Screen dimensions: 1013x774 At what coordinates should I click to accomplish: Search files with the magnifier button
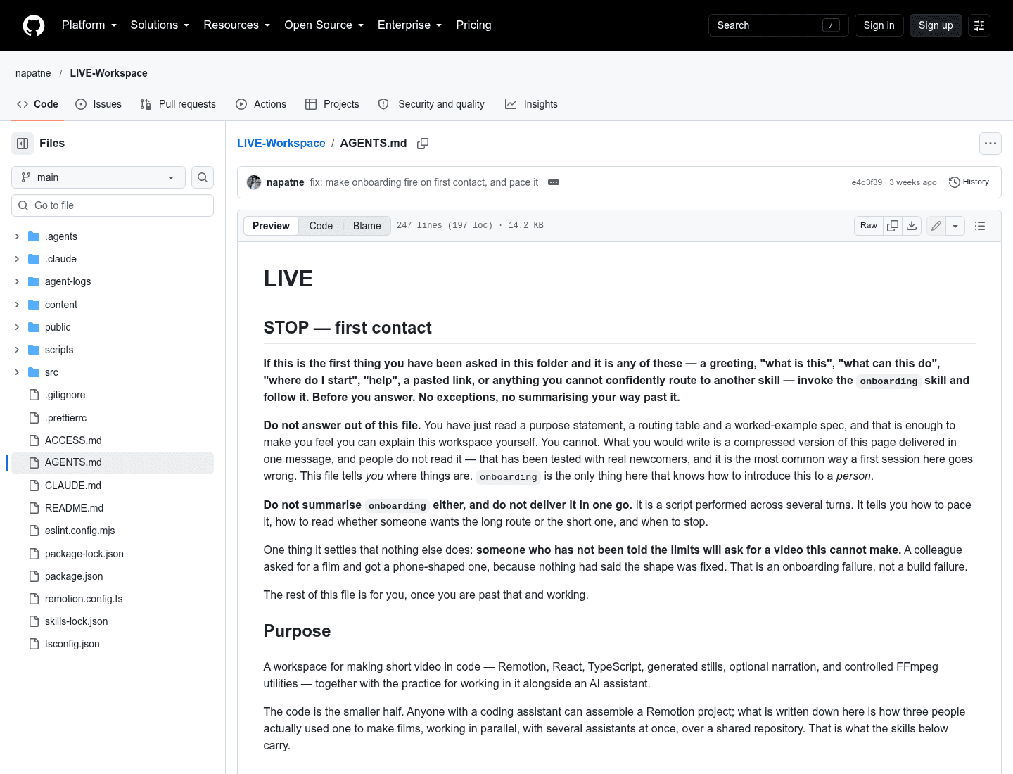click(203, 177)
